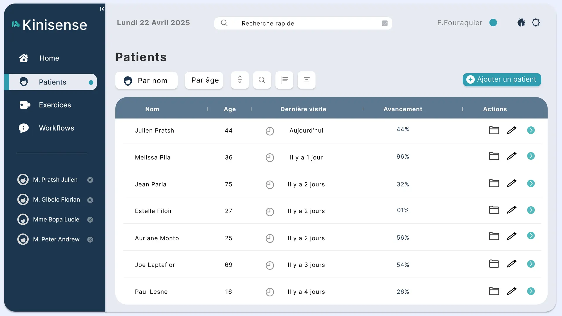Expand Estelle Filoir's row with the arrow
The height and width of the screenshot is (316, 562).
(531, 210)
